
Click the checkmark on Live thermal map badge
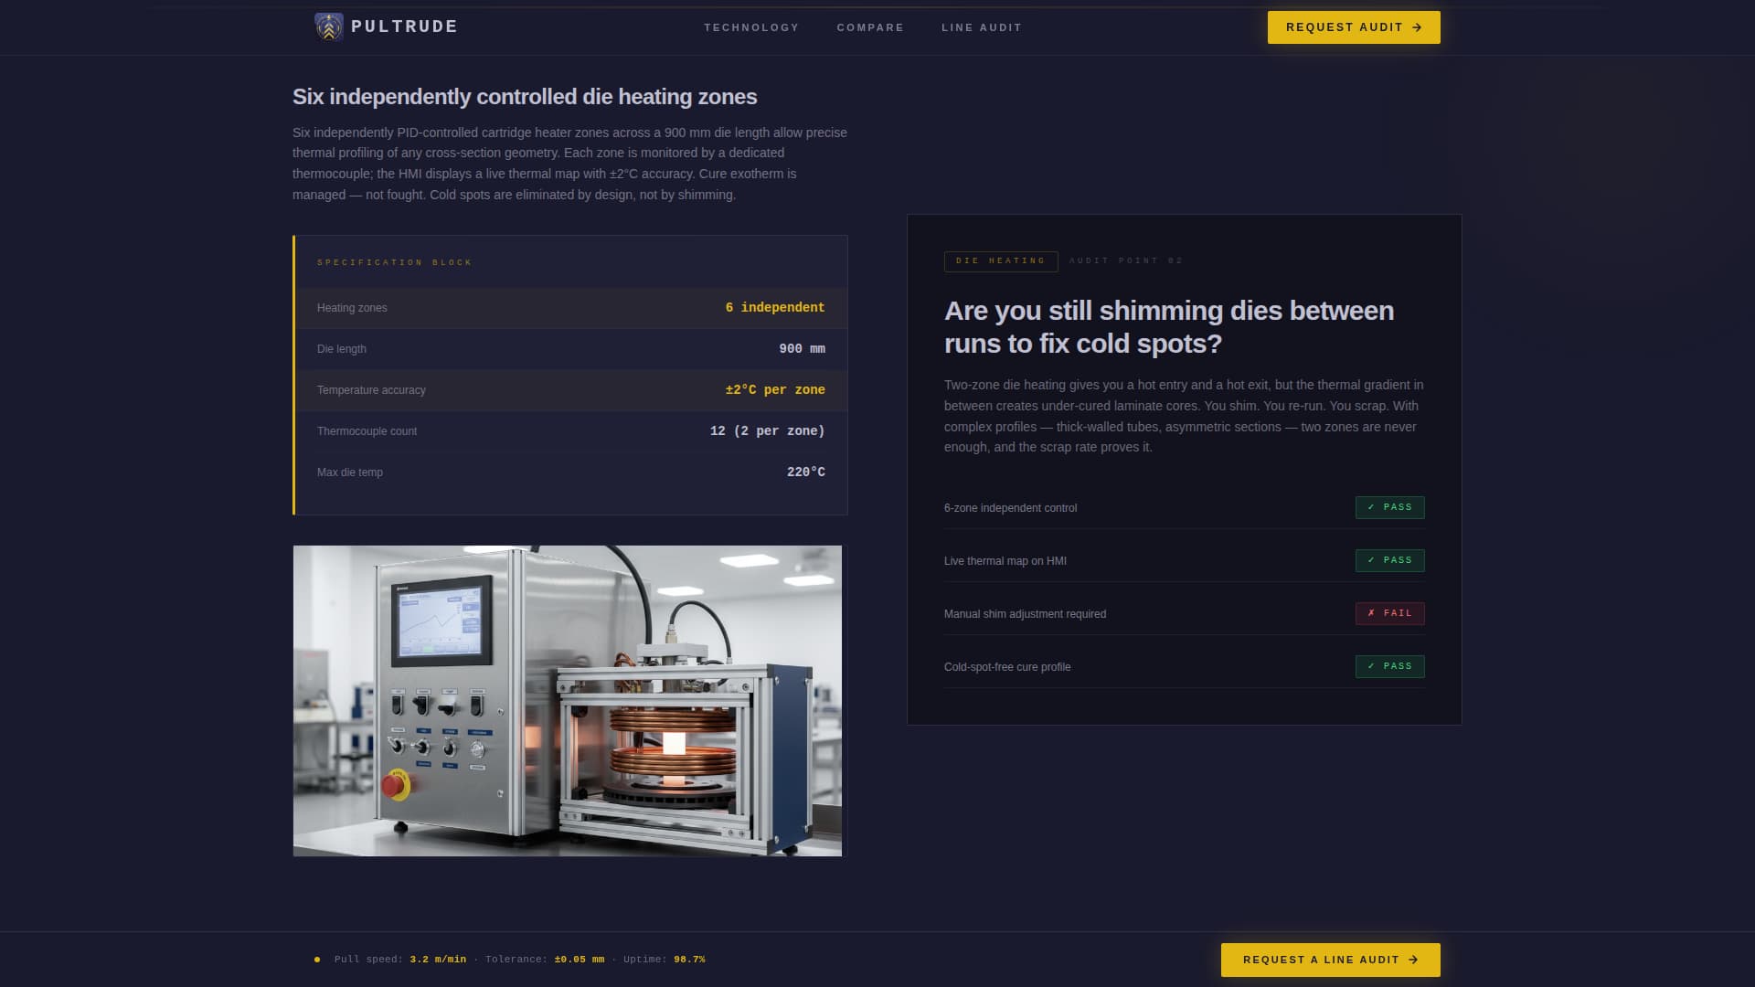pyautogui.click(x=1371, y=560)
